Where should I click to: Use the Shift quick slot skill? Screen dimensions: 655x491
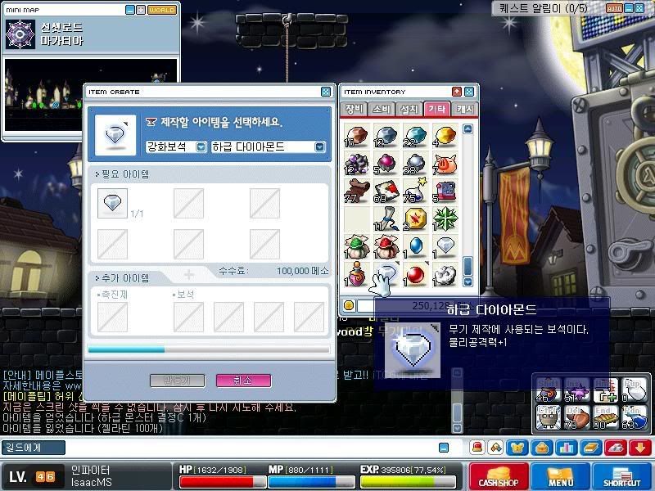pyautogui.click(x=548, y=390)
